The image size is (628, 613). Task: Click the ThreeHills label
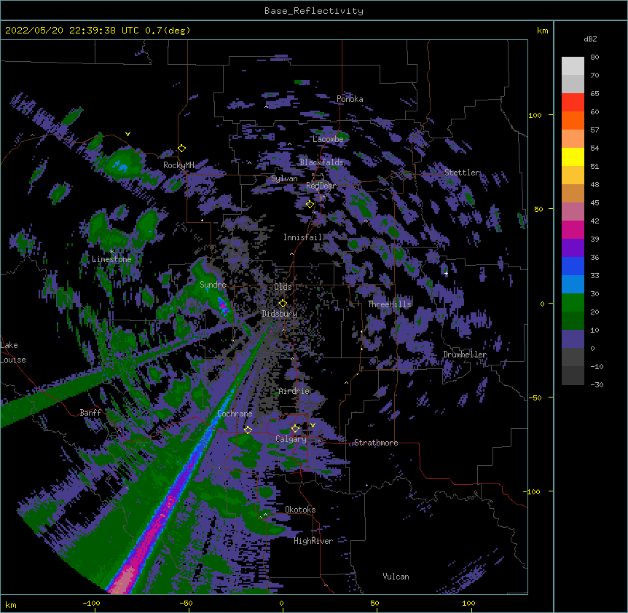pos(390,304)
